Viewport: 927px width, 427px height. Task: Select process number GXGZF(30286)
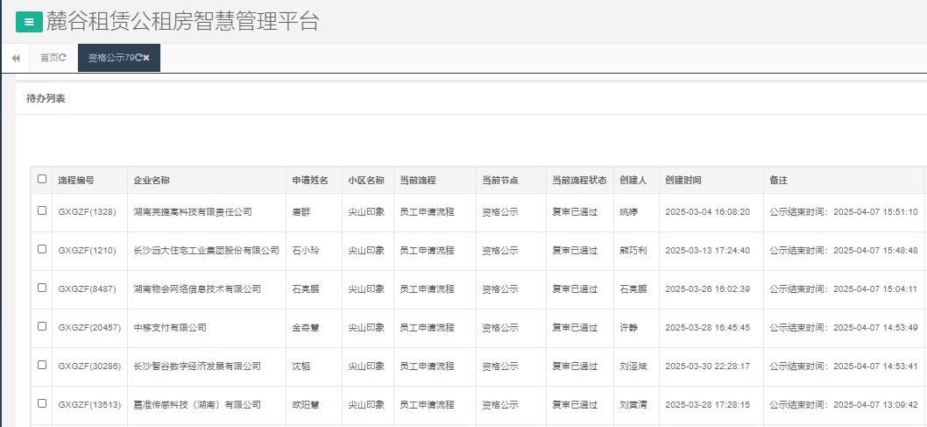pos(89,367)
